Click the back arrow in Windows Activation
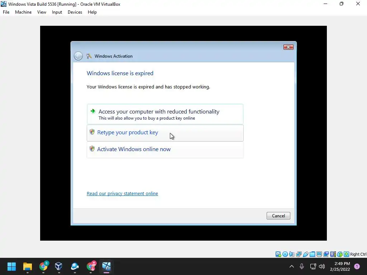The height and width of the screenshot is (275, 367). point(78,56)
